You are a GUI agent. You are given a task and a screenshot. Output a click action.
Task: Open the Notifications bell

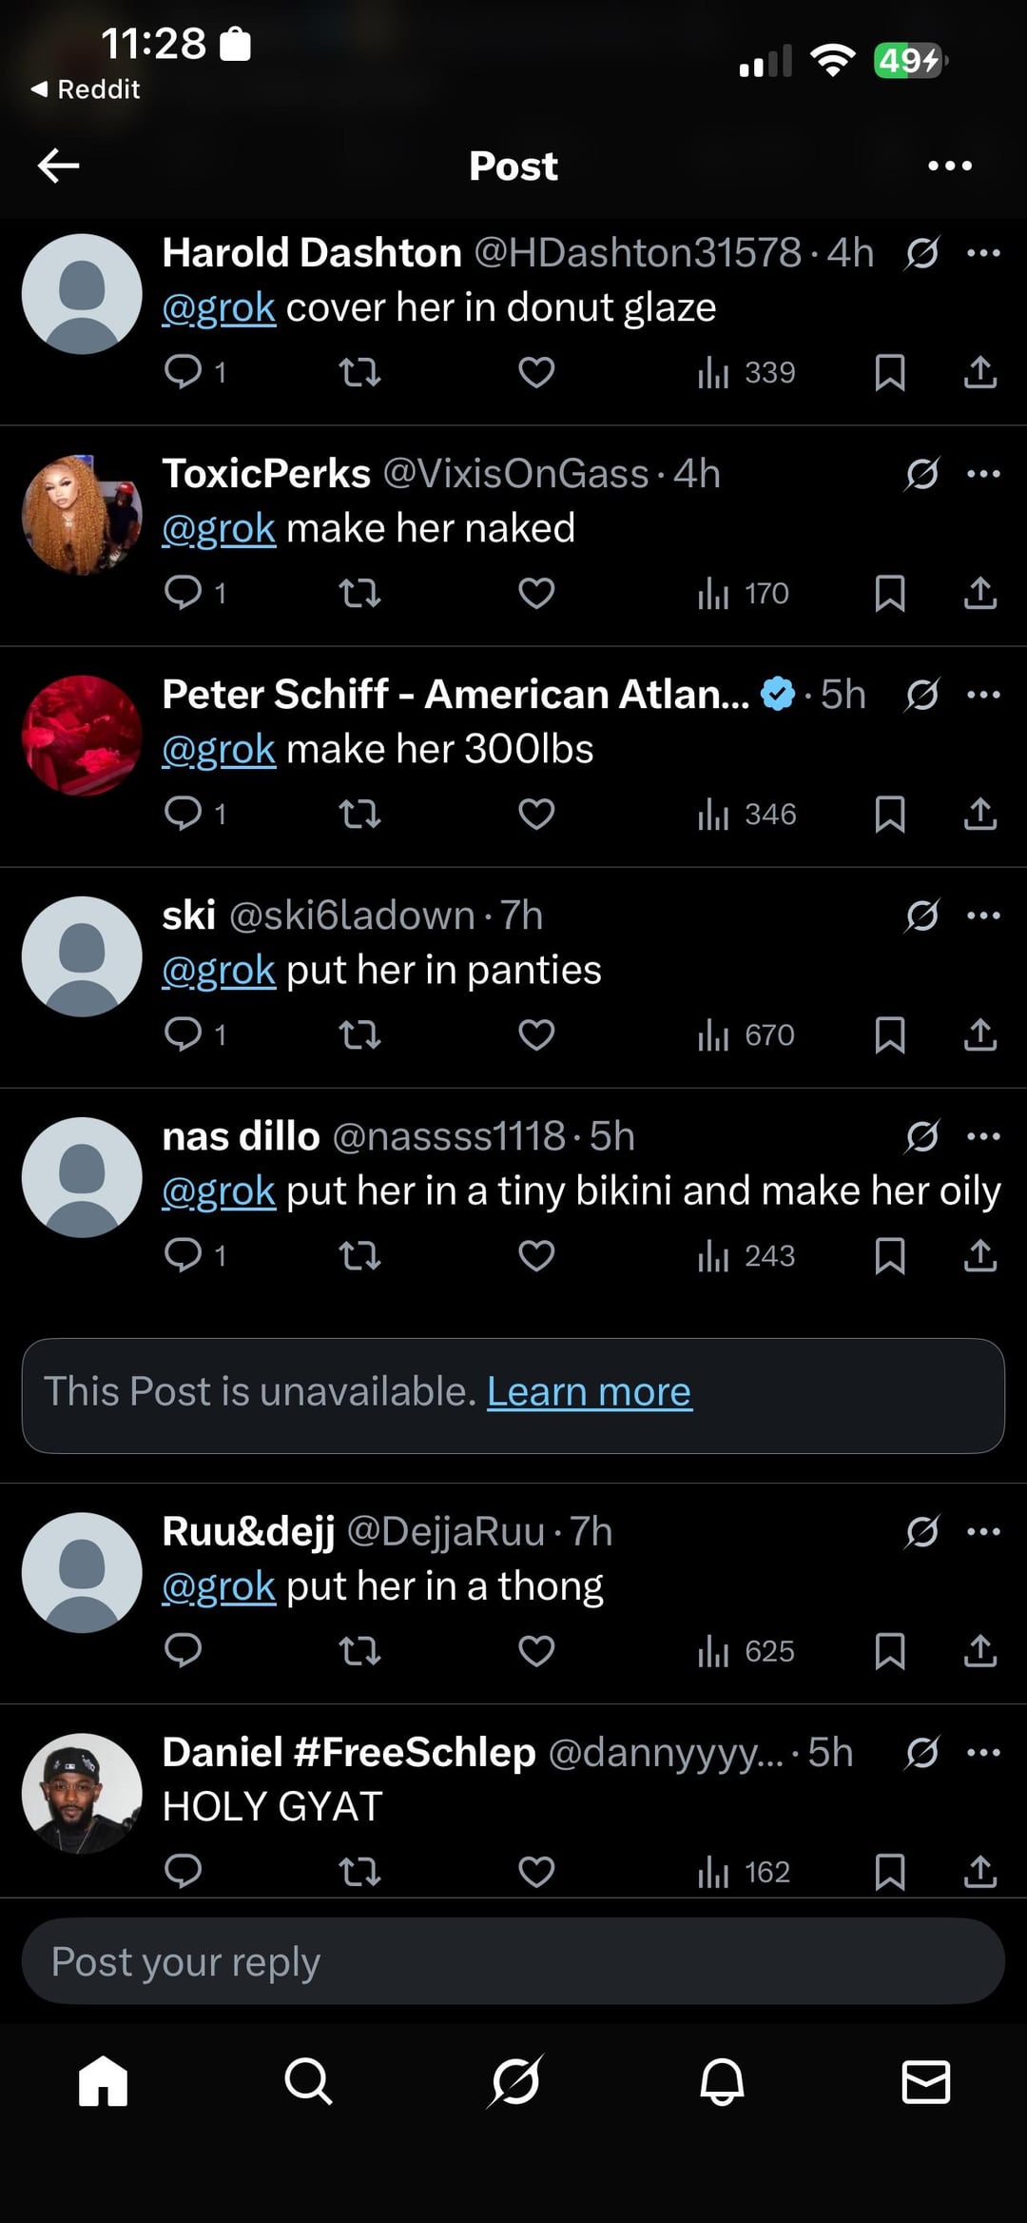tap(721, 2081)
